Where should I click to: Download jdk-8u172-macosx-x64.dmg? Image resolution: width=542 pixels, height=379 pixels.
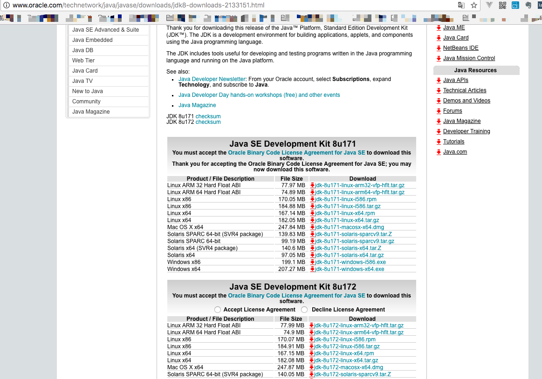[x=349, y=367]
